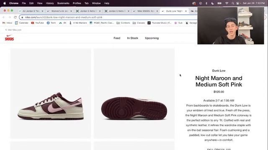
Task: Close the Dunk Low tab
Action: 186,11
